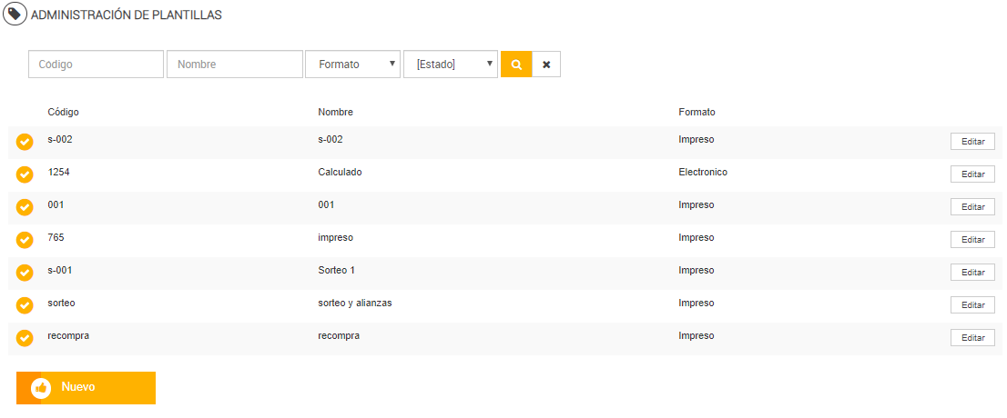This screenshot has height=418, width=1007.
Task: Click the Código column header
Action: click(x=63, y=112)
